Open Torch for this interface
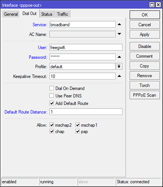 [x=145, y=85]
